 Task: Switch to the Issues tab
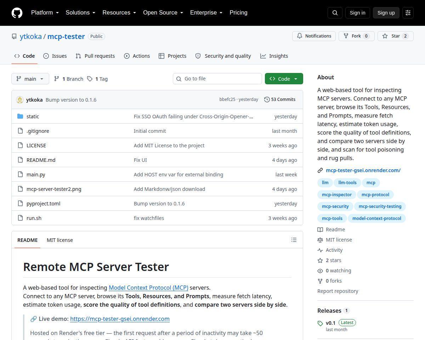[55, 56]
